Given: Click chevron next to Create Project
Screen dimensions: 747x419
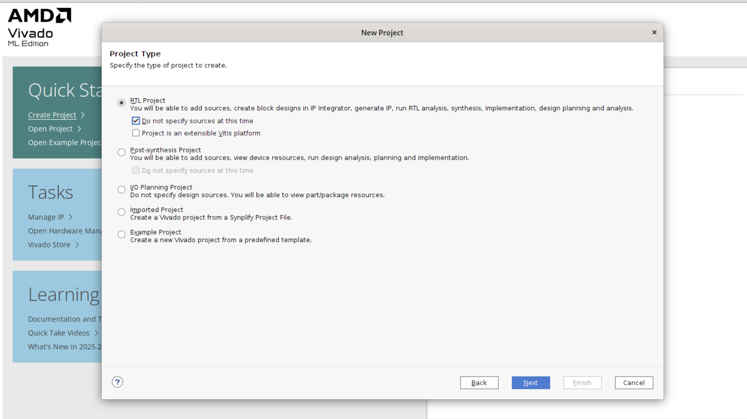Looking at the screenshot, I should [83, 115].
